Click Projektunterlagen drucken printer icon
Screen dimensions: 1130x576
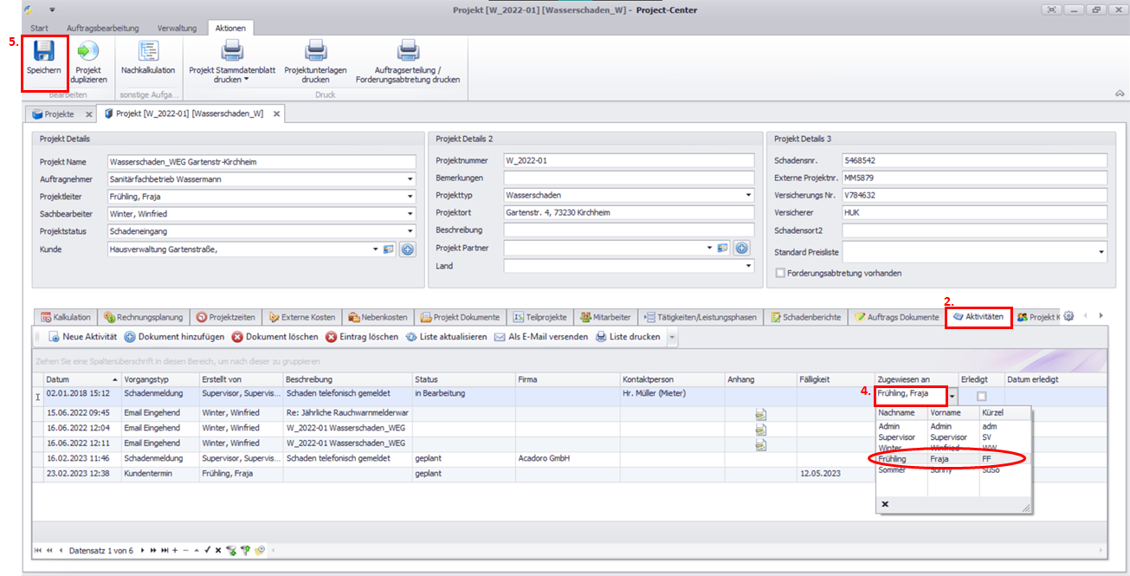click(315, 51)
